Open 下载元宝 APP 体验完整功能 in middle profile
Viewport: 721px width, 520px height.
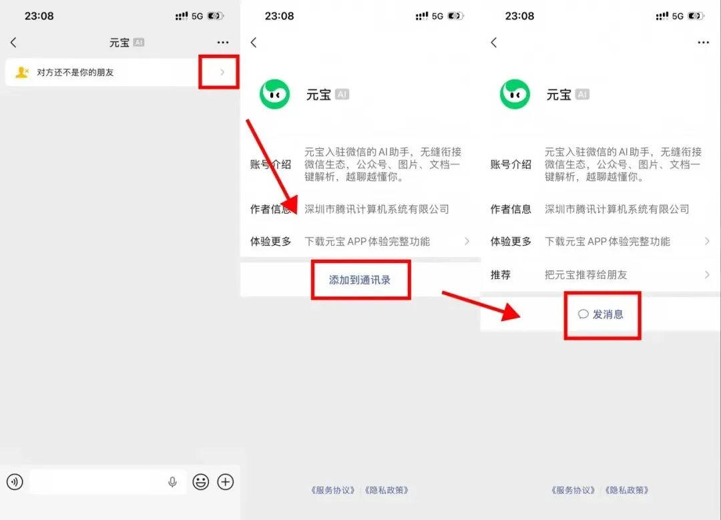click(x=367, y=242)
